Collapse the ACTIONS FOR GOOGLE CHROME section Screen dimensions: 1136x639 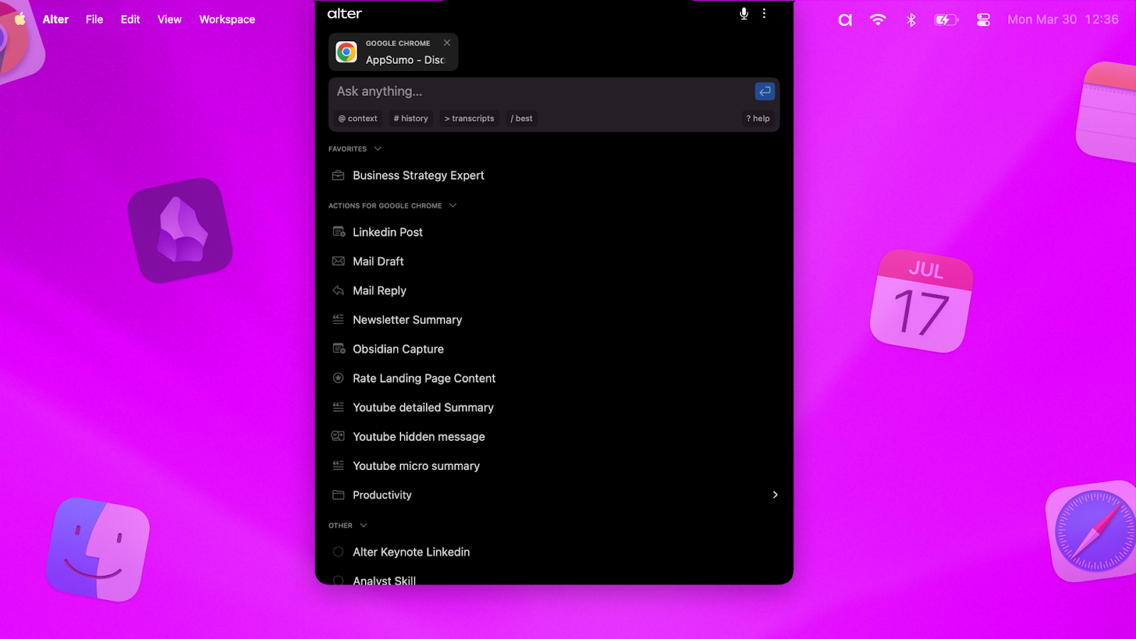pyautogui.click(x=452, y=205)
